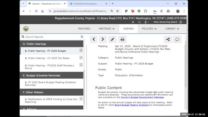208x117 pixels.
Task: Open the tab search dropdown arrow
Action: (x=23, y=4)
